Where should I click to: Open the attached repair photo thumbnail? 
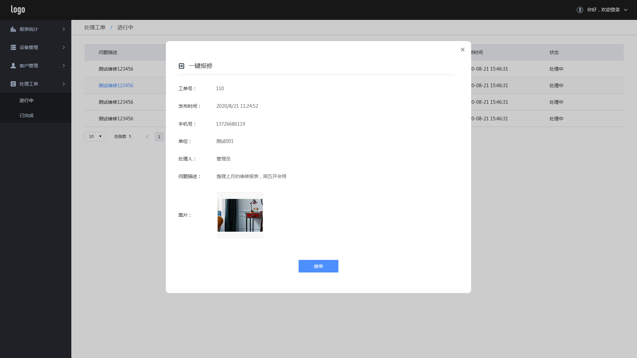[x=240, y=215]
